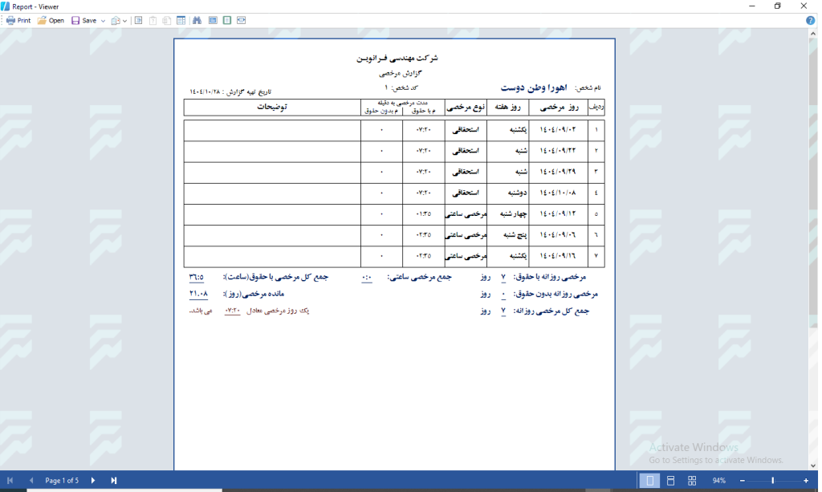This screenshot has height=492, width=822.
Task: Click the Save floppy disk icon
Action: pyautogui.click(x=75, y=20)
